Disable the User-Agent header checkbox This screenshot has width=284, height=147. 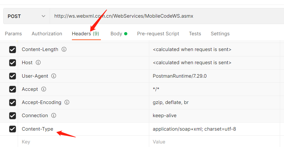click(x=13, y=76)
